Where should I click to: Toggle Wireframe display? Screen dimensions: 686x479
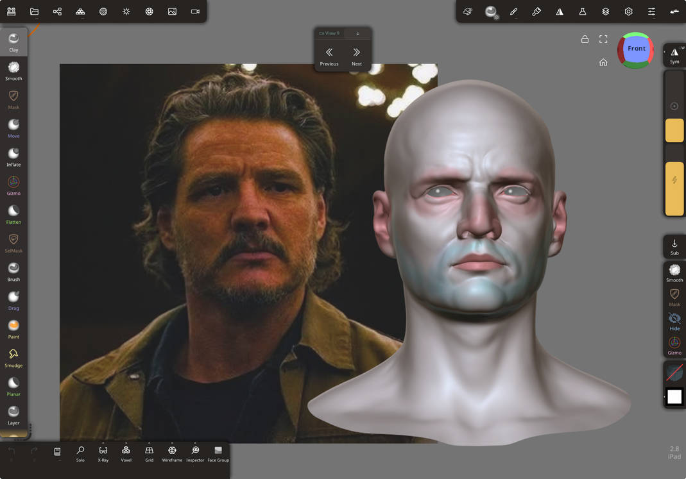tap(172, 453)
